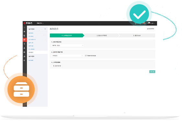
Task: Select the red highlighted tag icon
Action: tap(24, 40)
